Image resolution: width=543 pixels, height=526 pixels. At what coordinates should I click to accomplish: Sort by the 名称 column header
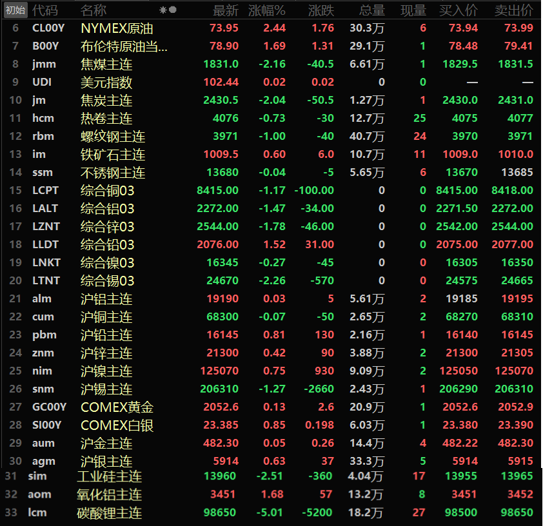(x=94, y=10)
